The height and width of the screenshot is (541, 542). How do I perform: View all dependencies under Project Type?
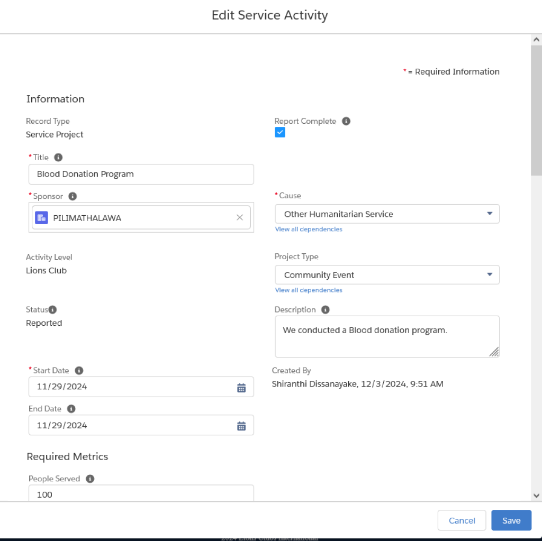click(309, 290)
